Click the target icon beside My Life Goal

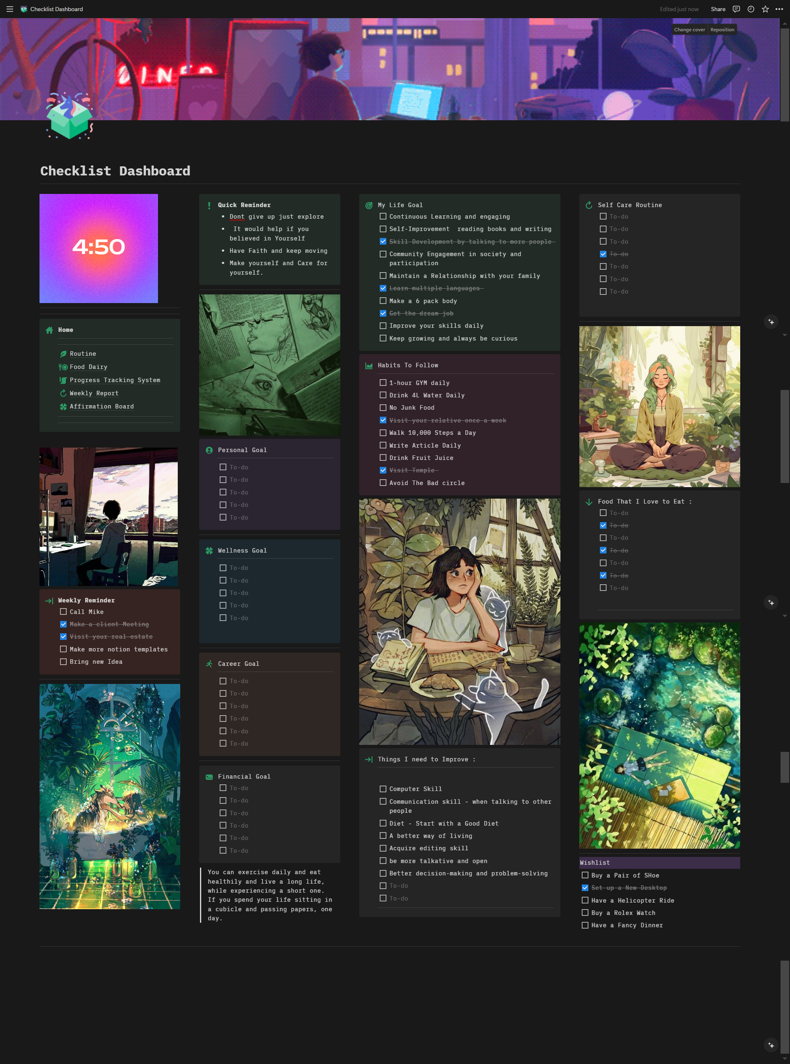pos(369,205)
